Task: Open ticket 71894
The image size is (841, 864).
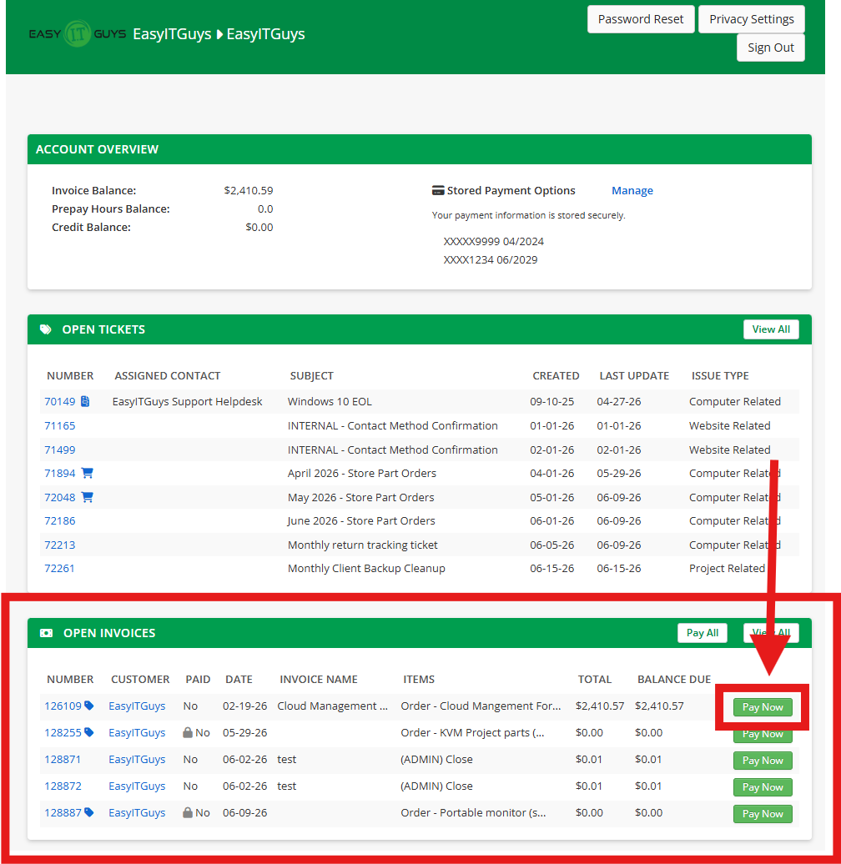Action: point(59,474)
